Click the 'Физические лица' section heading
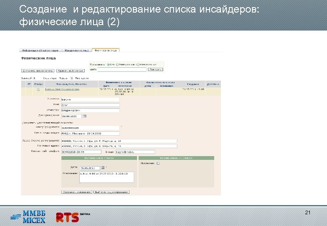This screenshot has height=226, width=327. [x=39, y=58]
